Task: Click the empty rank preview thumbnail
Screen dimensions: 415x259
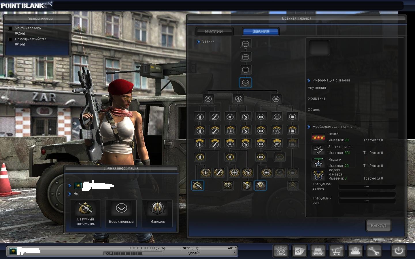Action: [319, 47]
